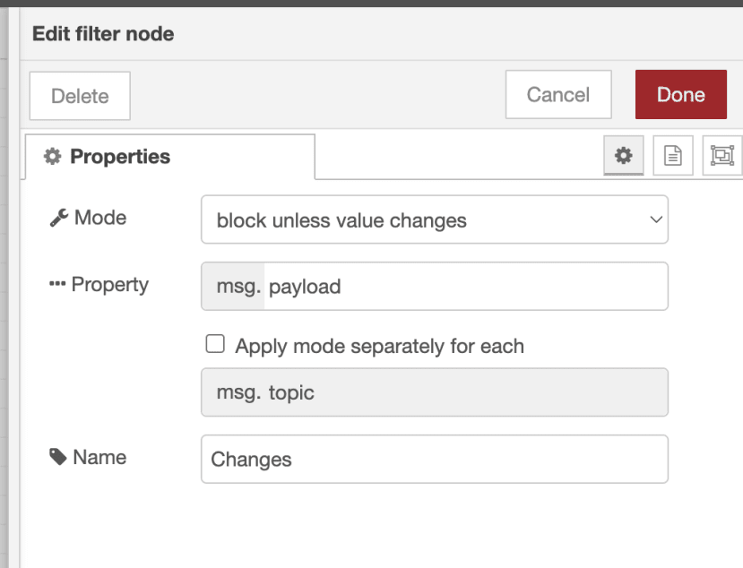Open the node properties gear icon tab

pos(623,156)
